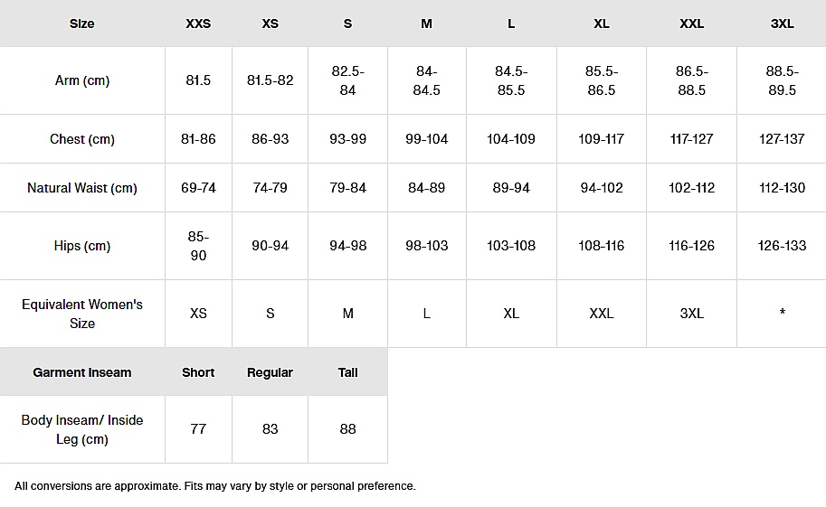Select the Short inseam column header
Image resolution: width=826 pixels, height=507 pixels.
tap(198, 372)
